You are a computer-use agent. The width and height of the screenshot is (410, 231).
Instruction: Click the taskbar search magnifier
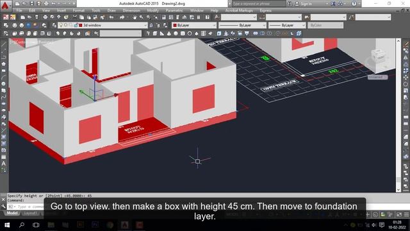pyautogui.click(x=22, y=225)
